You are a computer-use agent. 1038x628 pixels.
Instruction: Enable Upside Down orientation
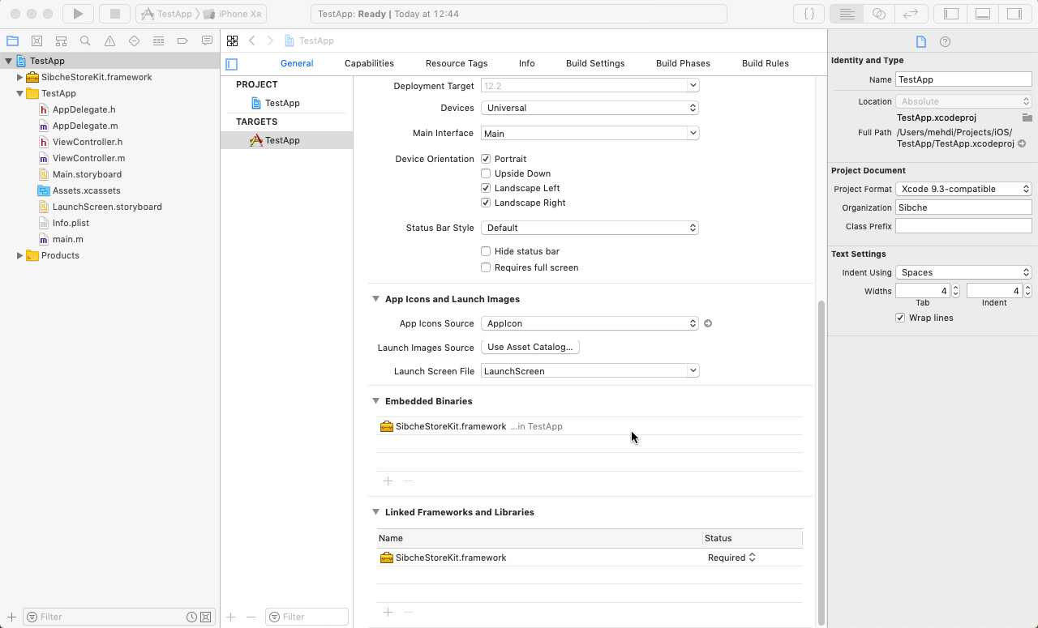pos(486,173)
